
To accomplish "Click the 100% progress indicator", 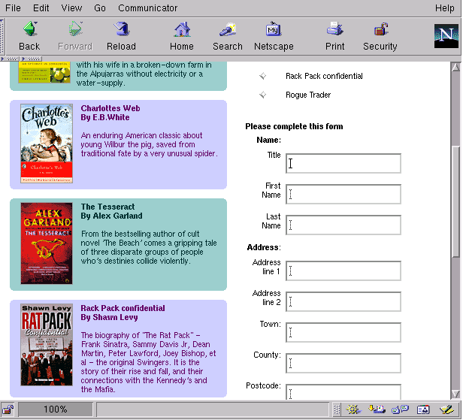I will pyautogui.click(x=56, y=409).
